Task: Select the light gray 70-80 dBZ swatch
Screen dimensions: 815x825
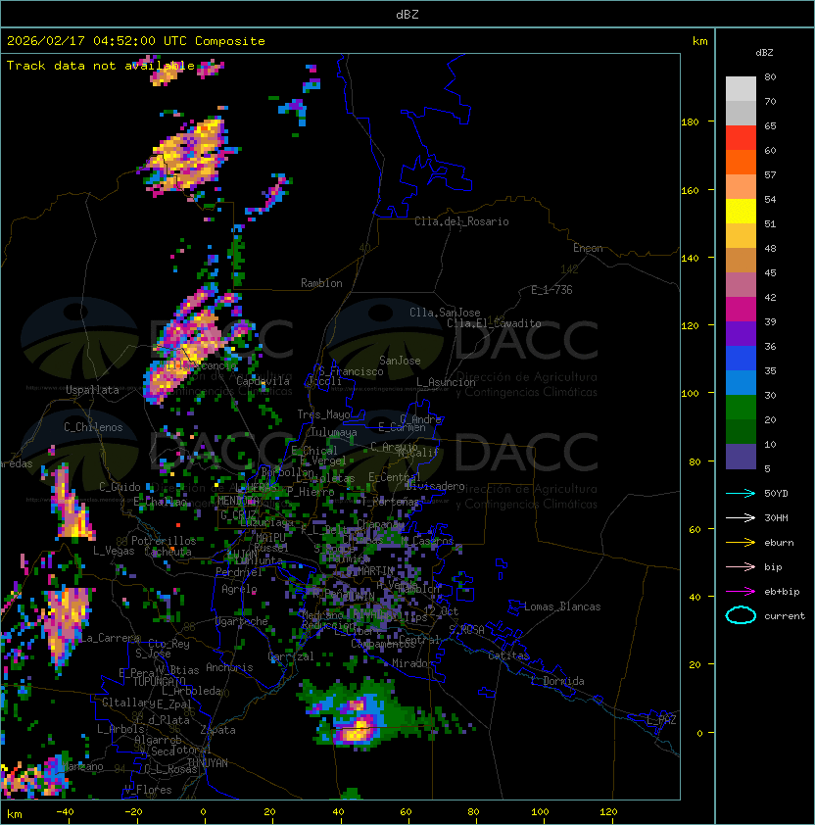Action: pos(741,89)
